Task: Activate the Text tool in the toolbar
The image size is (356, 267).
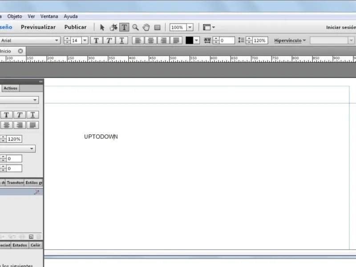Action: pos(124,28)
